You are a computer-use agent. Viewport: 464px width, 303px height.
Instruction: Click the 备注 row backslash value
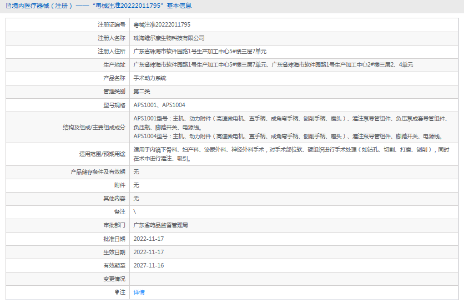135,212
